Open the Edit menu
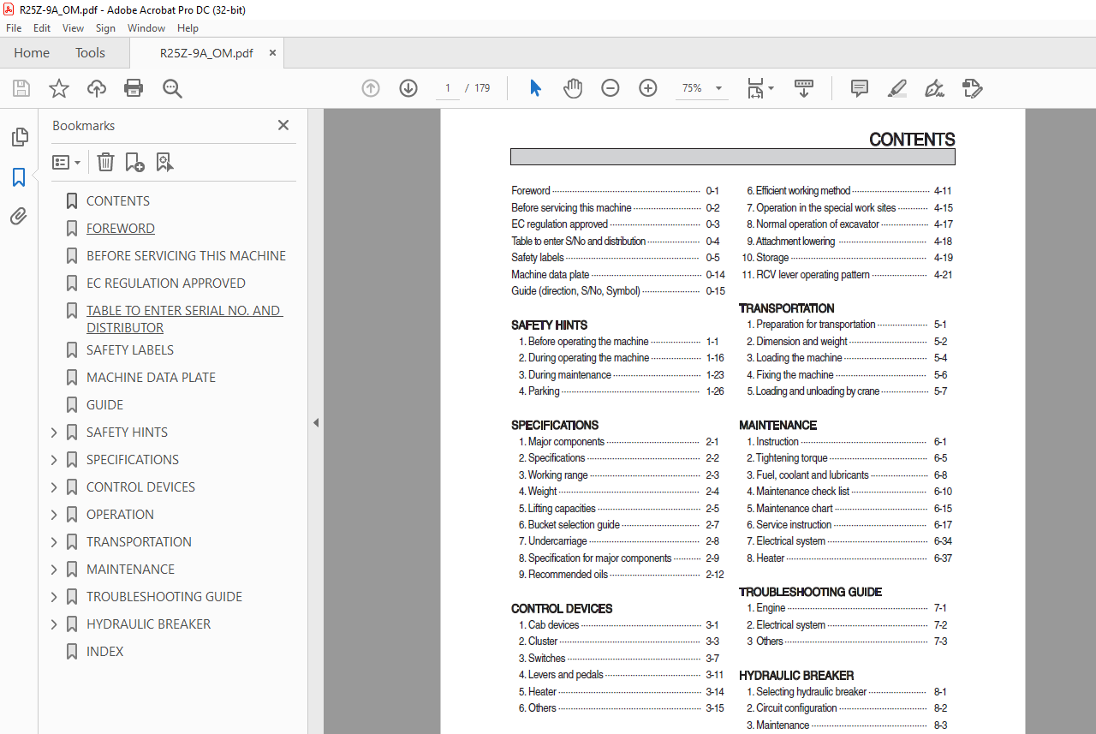Viewport: 1096px width, 734px height. 42,28
